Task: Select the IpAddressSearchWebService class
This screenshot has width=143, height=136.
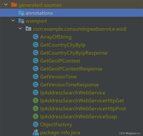Action: click(73, 93)
